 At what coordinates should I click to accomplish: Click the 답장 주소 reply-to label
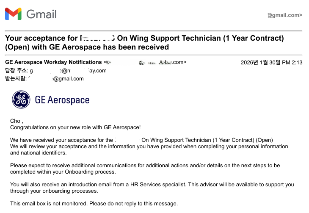tap(16, 70)
